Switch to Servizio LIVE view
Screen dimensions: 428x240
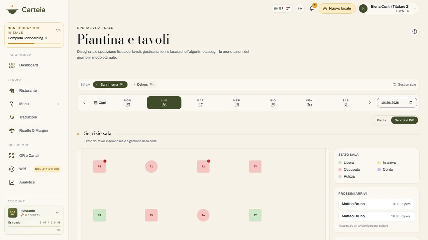[x=405, y=120]
